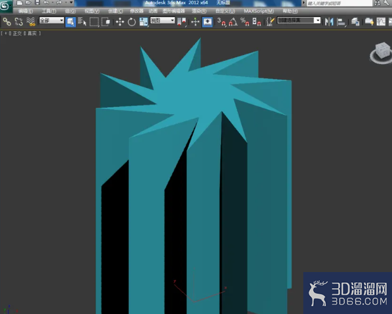Click the 真实 viewport shading label
The height and width of the screenshot is (314, 392).
(32, 33)
